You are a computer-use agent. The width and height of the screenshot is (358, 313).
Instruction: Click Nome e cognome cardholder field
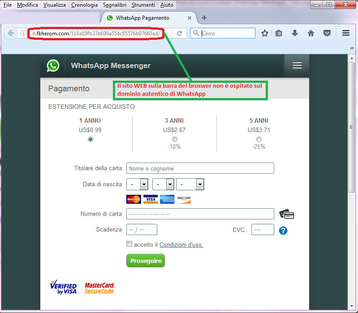point(200,168)
